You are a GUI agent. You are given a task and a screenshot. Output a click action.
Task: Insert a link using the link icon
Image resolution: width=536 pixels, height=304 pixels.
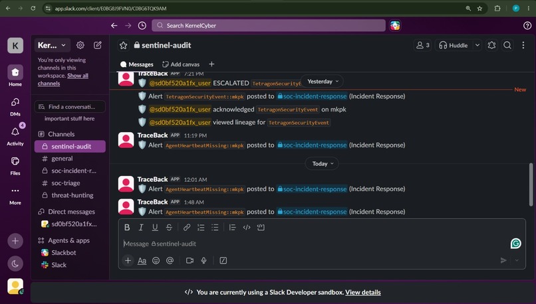coord(187,227)
